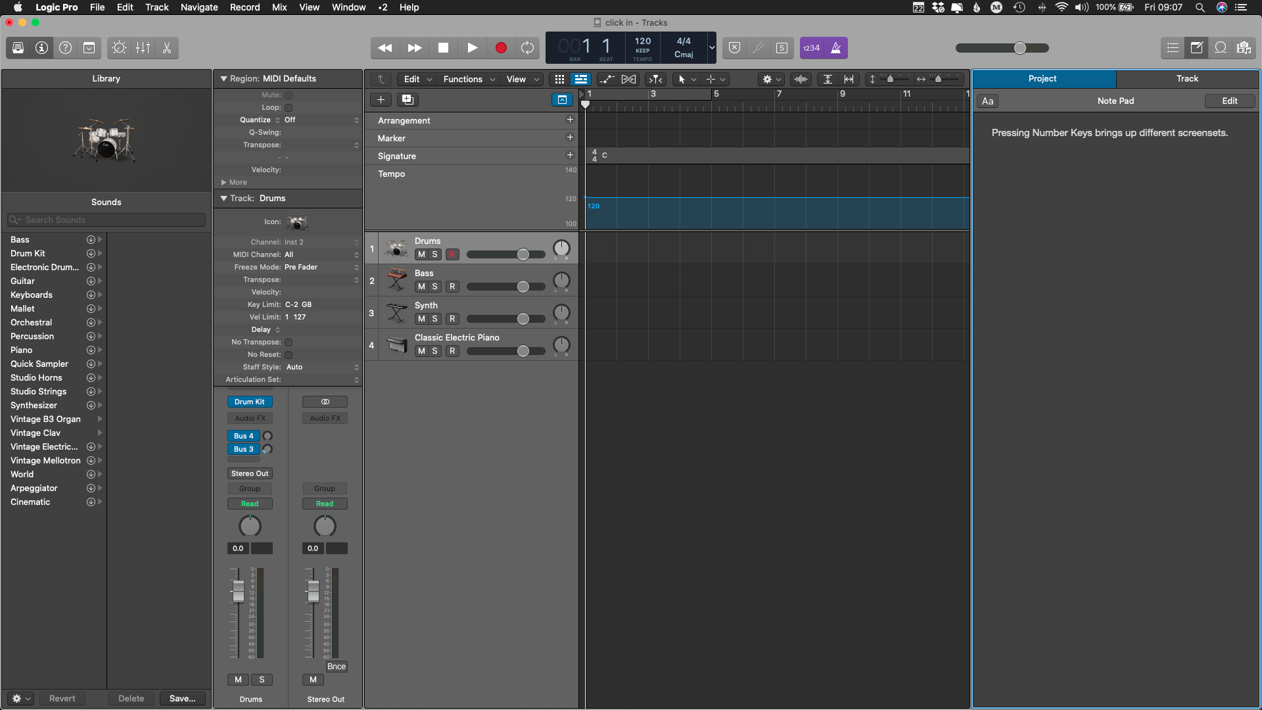Open the Record menu in menu bar
This screenshot has height=710, width=1262.
click(245, 7)
